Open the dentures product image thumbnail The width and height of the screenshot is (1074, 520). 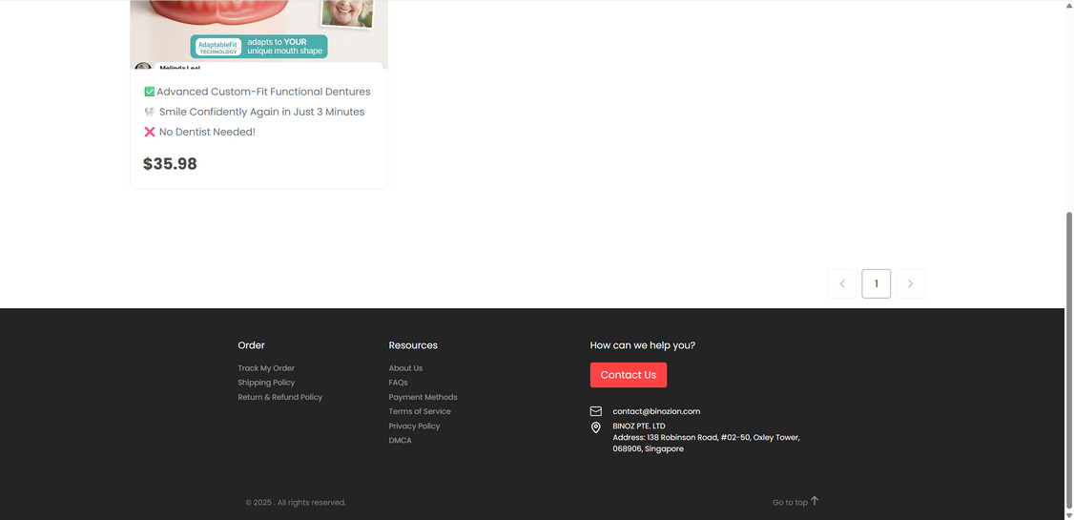tap(258, 34)
